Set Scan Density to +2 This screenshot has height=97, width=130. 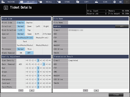(44, 60)
